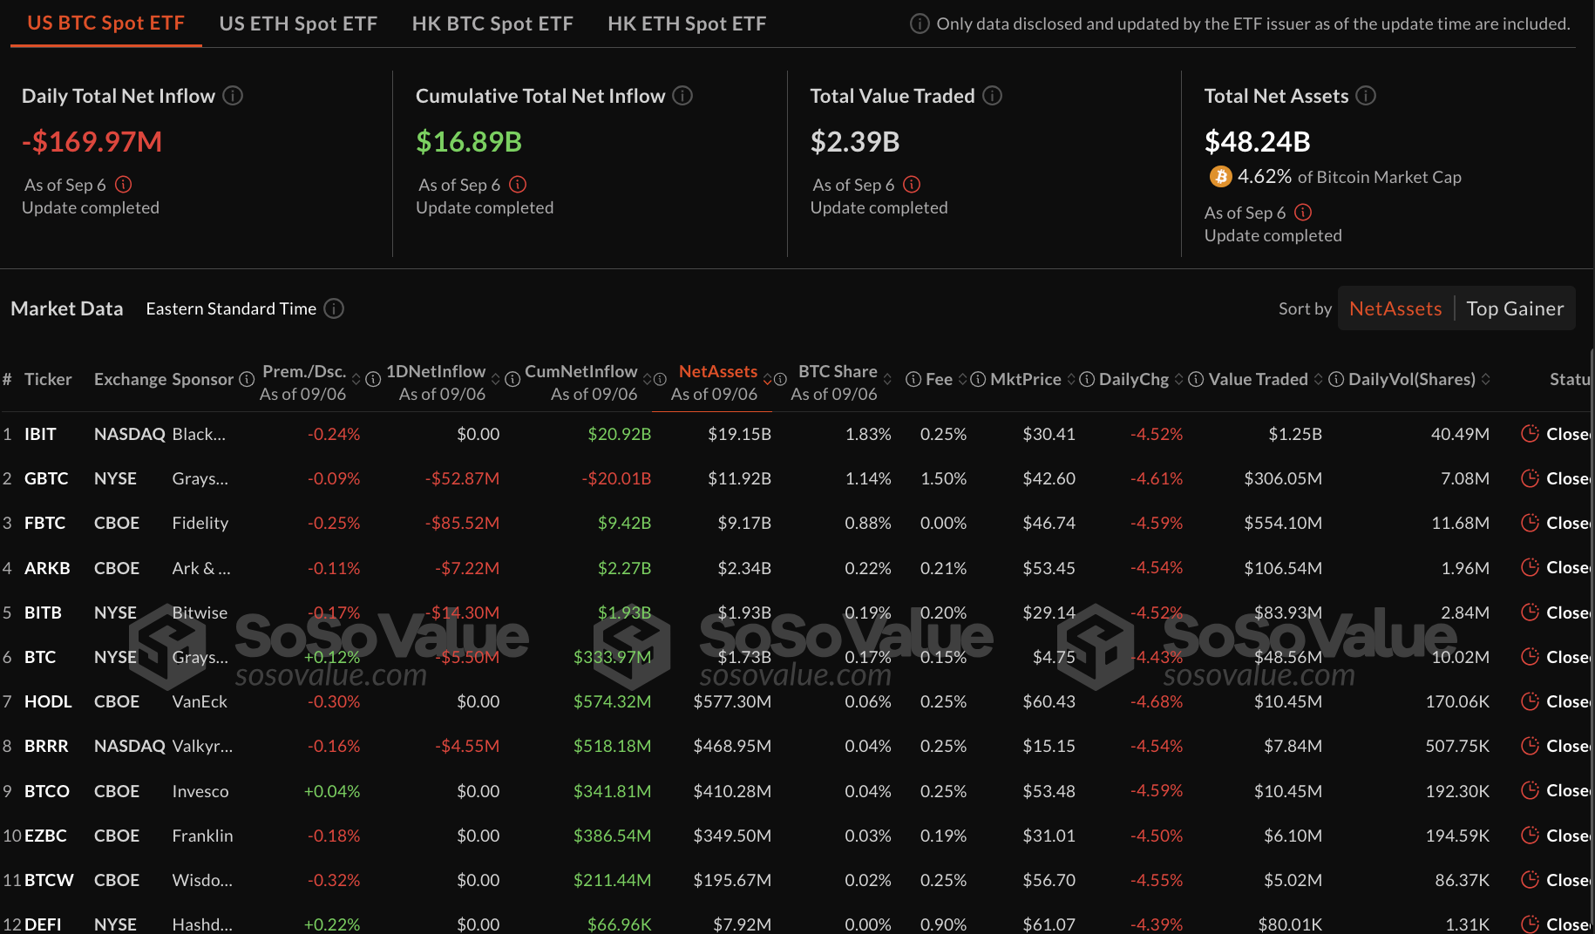Toggle sorting on the Prem./Dsc. column arrows
The height and width of the screenshot is (934, 1595).
(x=356, y=379)
